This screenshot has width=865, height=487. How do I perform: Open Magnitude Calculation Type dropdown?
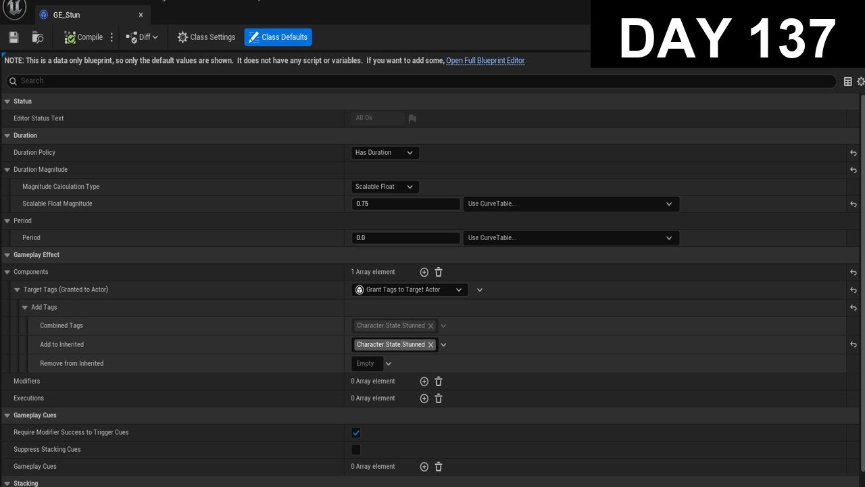tap(385, 187)
